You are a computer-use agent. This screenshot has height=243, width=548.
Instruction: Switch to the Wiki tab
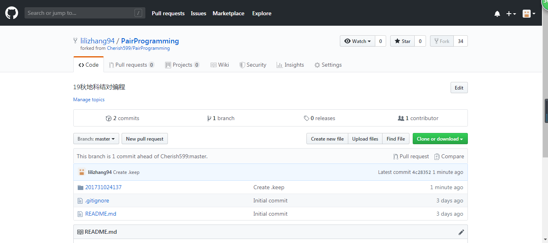220,65
